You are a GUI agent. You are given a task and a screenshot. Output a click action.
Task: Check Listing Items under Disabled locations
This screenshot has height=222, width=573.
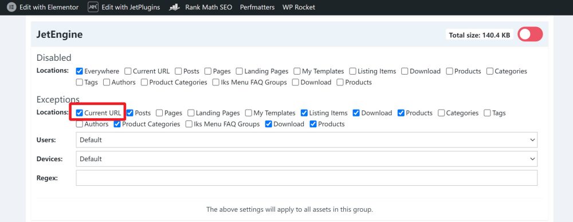[x=352, y=71]
